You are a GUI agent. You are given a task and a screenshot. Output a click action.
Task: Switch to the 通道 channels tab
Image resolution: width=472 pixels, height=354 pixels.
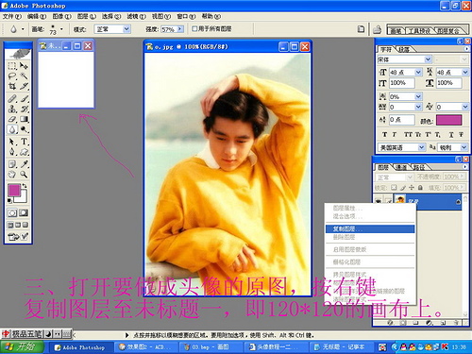(x=401, y=167)
